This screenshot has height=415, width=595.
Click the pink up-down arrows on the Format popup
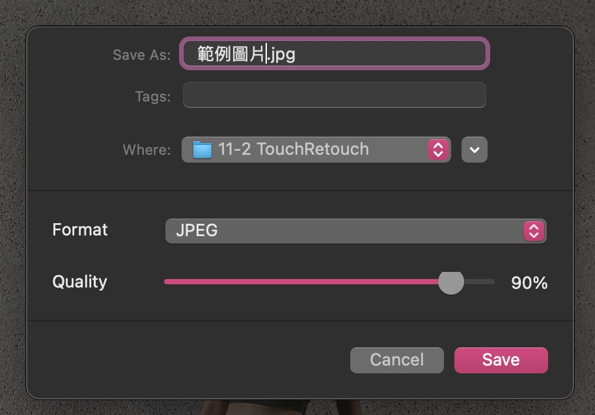pos(534,231)
